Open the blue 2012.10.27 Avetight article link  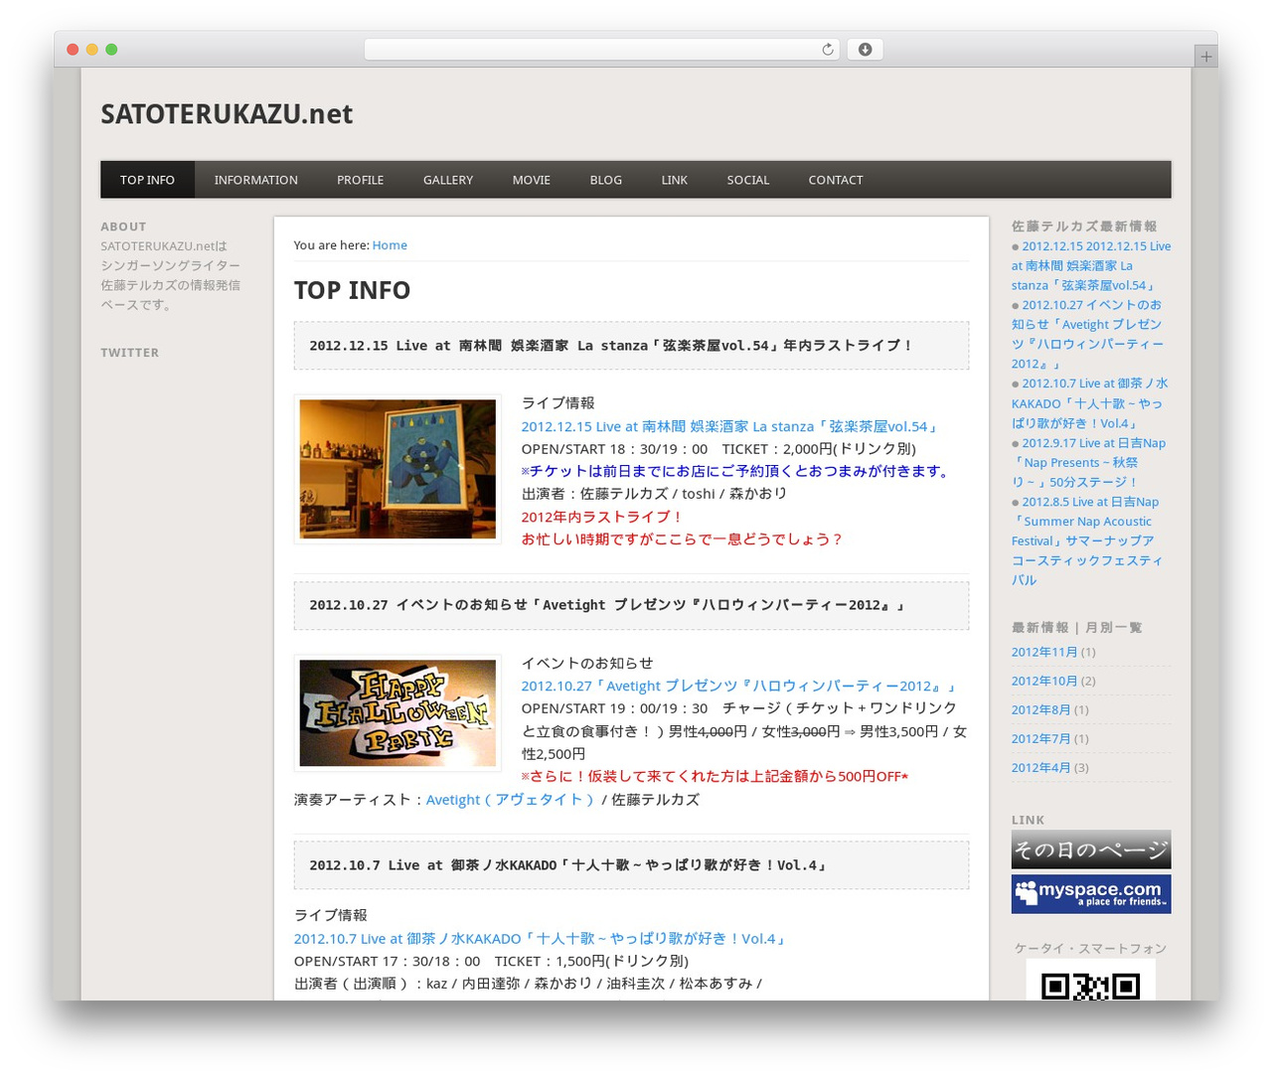tap(739, 686)
